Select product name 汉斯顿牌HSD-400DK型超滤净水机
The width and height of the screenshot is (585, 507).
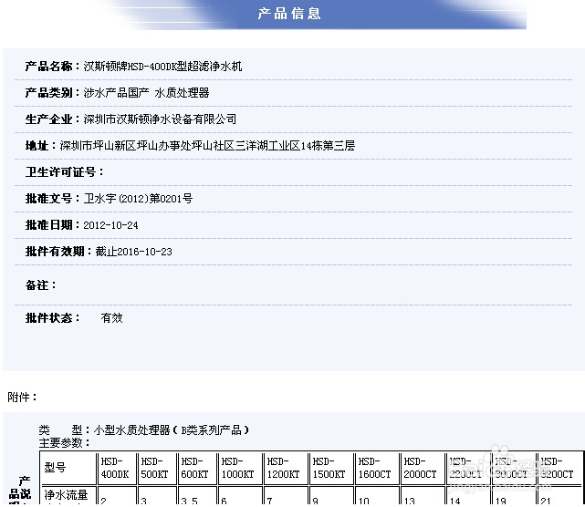coord(162,67)
